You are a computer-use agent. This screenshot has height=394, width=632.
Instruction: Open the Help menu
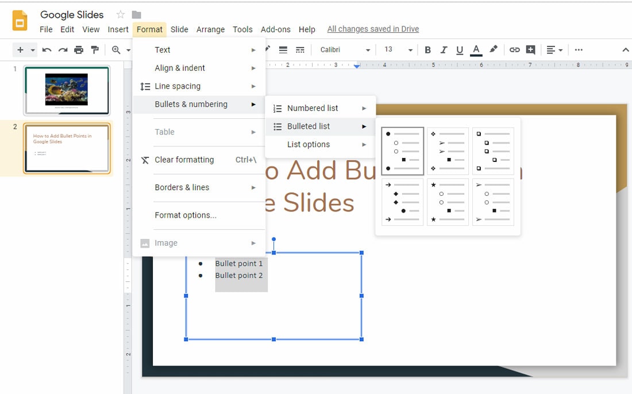coord(307,29)
